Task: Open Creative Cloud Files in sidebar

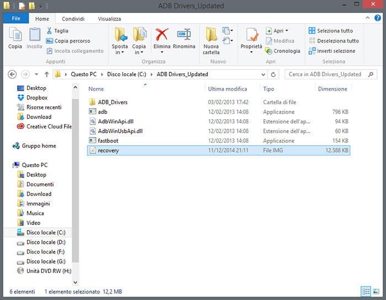Action: click(44, 126)
